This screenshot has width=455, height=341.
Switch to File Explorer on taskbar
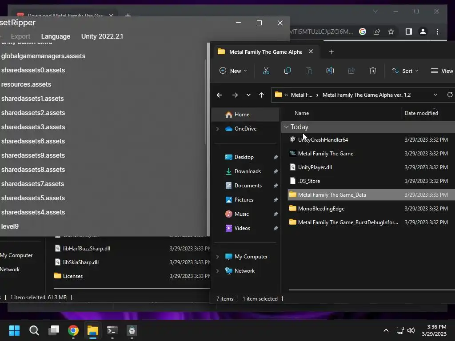[x=93, y=330]
